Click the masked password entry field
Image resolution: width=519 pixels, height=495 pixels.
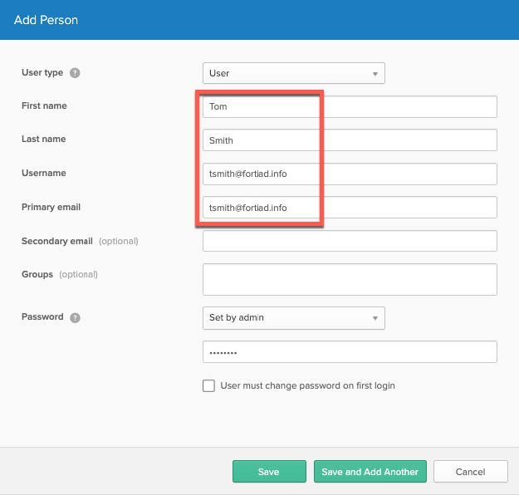349,352
